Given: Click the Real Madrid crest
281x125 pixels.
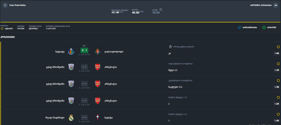Looking at the screenshot, I should click(71, 118).
